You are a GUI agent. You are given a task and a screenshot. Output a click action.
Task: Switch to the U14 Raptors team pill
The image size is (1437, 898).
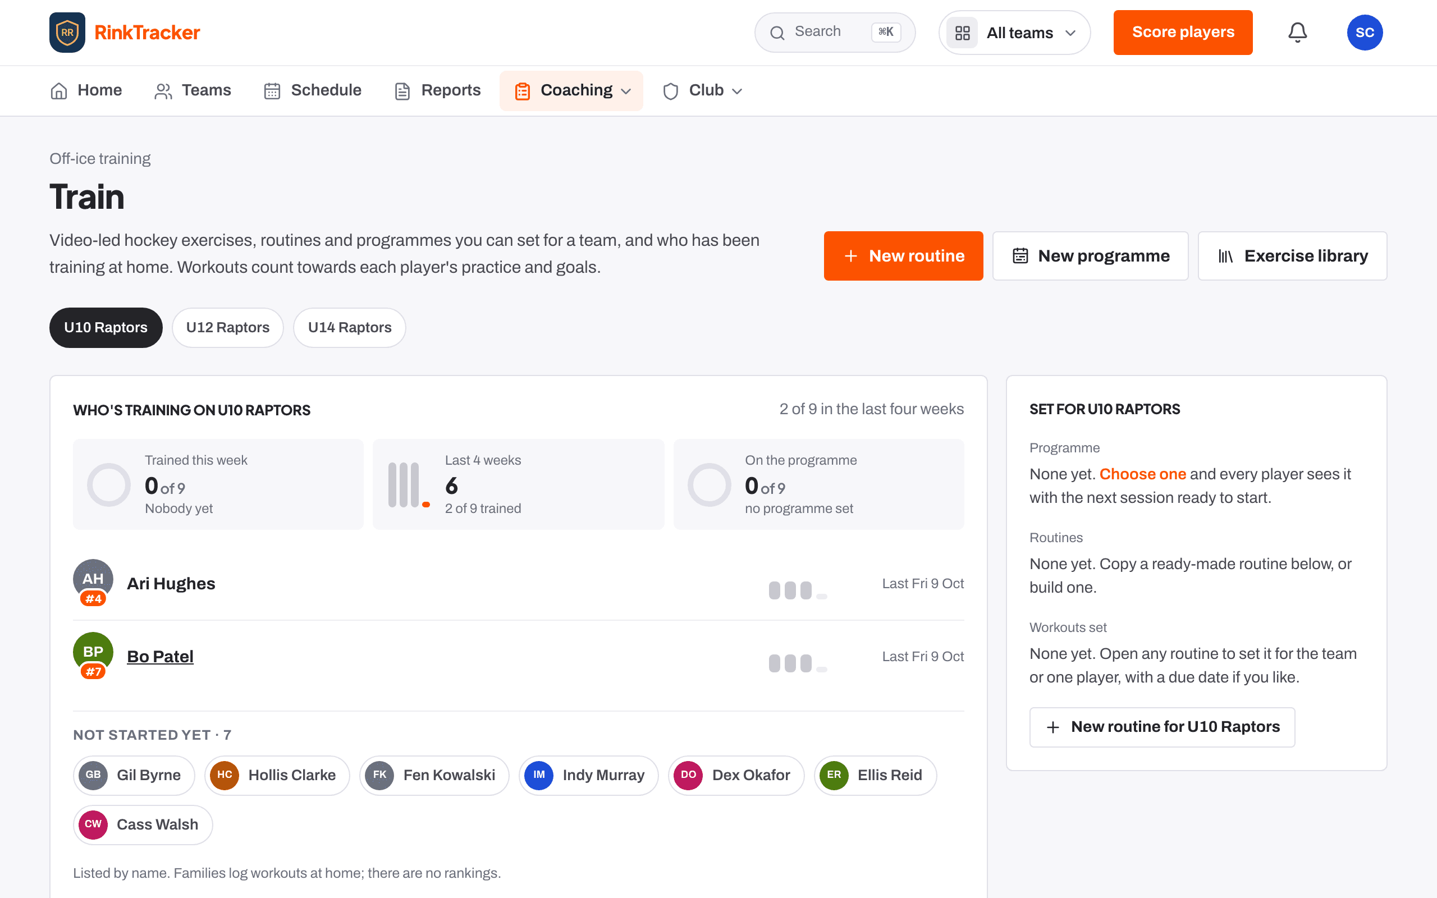350,327
